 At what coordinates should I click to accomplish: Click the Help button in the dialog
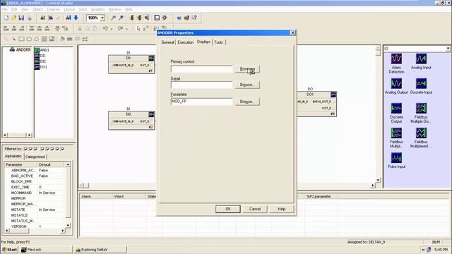click(x=282, y=209)
